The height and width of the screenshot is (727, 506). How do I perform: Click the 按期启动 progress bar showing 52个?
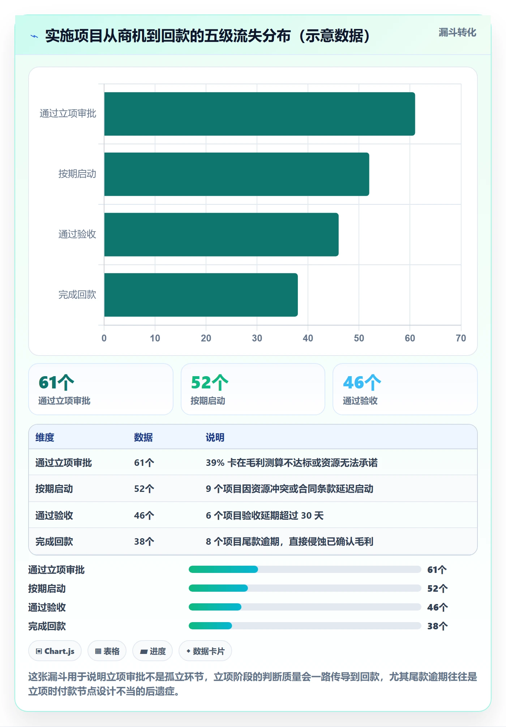(x=305, y=588)
